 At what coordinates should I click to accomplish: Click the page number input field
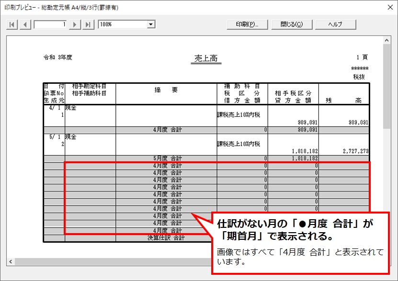tap(50, 24)
